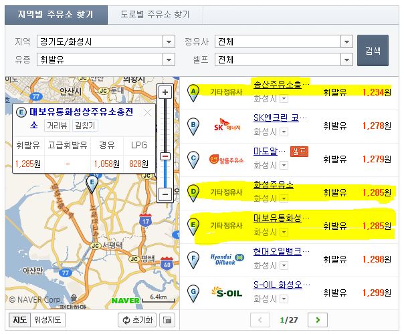Select the E pin on the map
The height and width of the screenshot is (334, 404).
click(92, 184)
